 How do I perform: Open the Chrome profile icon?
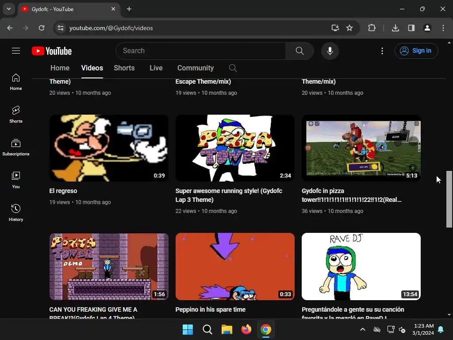pyautogui.click(x=427, y=28)
